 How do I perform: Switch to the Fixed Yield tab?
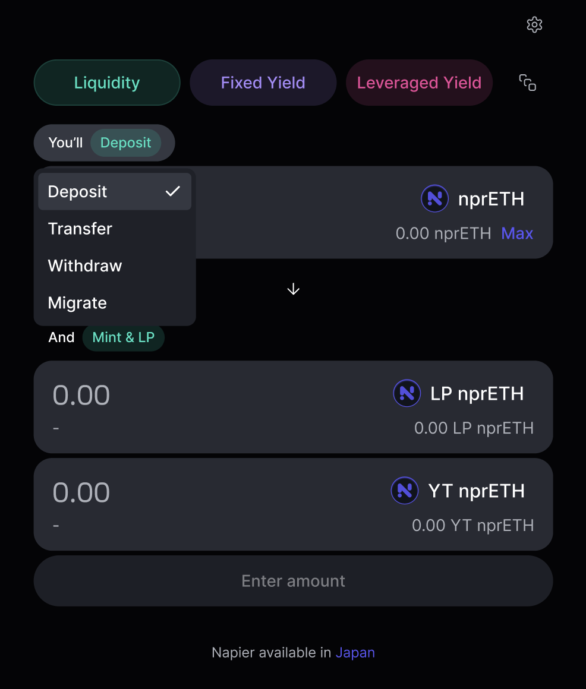263,83
